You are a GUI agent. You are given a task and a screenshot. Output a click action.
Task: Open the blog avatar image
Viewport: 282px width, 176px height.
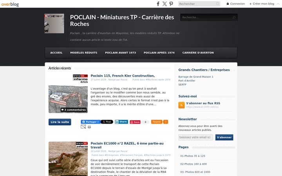click(54, 23)
